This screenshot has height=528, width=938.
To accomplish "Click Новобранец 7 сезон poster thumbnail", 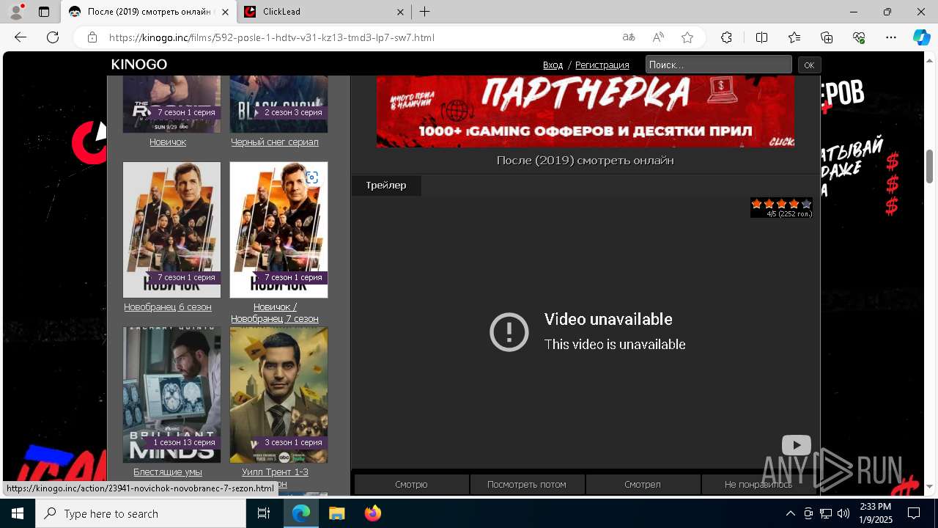I will (278, 230).
